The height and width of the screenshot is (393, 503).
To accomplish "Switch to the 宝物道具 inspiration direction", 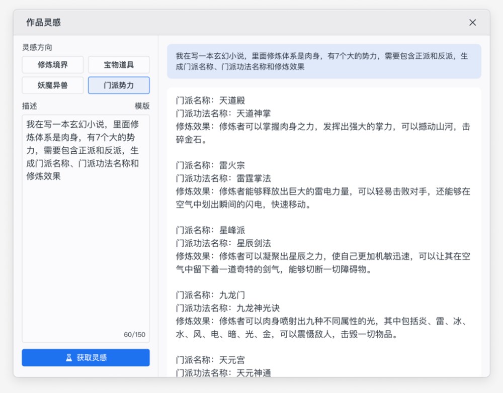I will [119, 65].
